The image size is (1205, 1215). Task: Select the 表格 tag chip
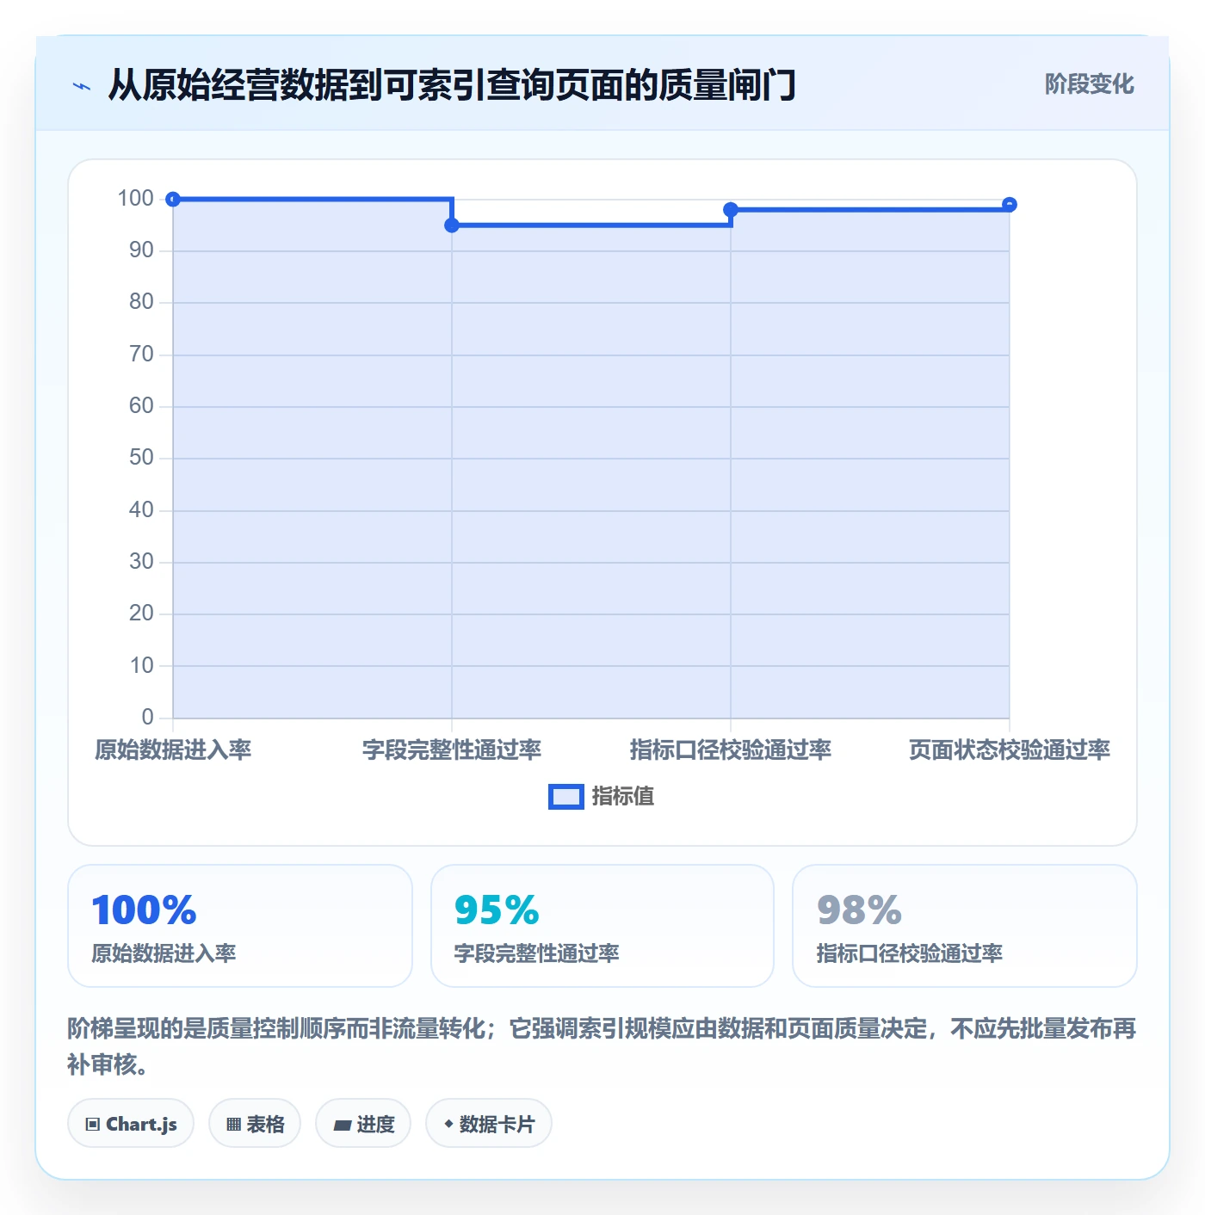[255, 1123]
